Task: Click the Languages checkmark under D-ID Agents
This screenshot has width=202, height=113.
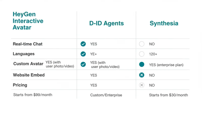Action: (83, 54)
